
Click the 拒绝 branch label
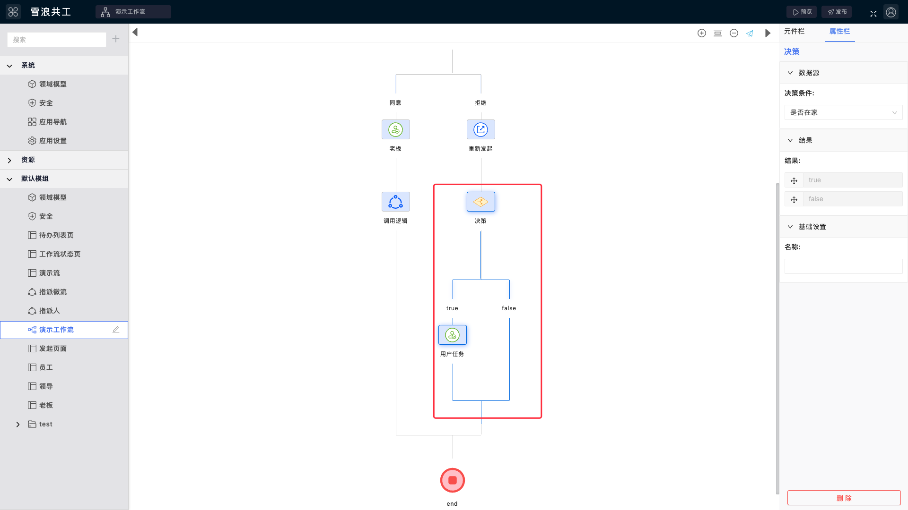pyautogui.click(x=480, y=102)
